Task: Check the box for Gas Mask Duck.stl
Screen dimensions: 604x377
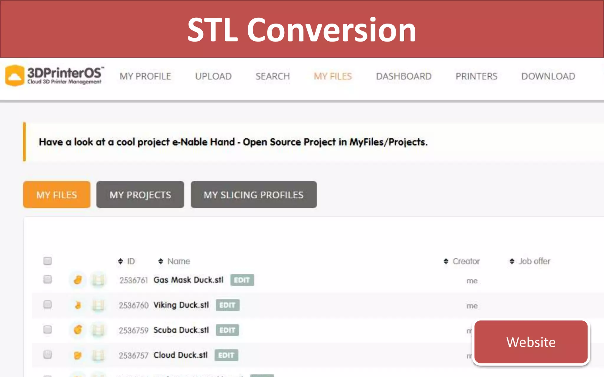Action: (47, 279)
